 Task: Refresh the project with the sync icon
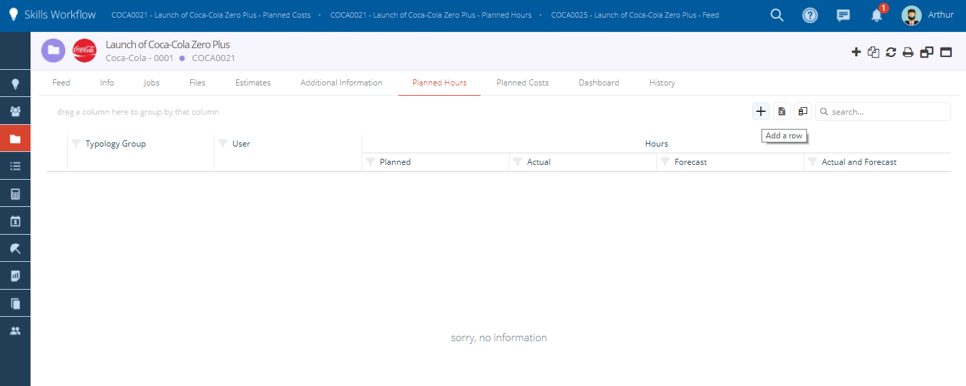891,52
